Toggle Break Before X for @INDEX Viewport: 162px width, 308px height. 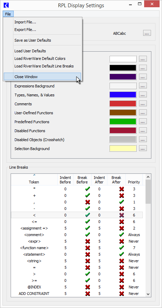(x=88, y=287)
